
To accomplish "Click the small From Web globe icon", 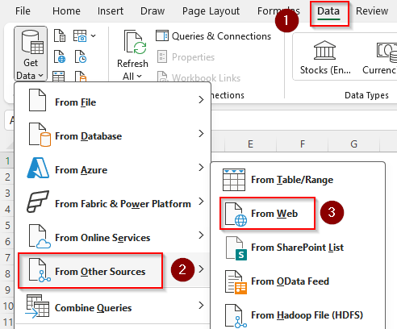I will click(x=60, y=56).
